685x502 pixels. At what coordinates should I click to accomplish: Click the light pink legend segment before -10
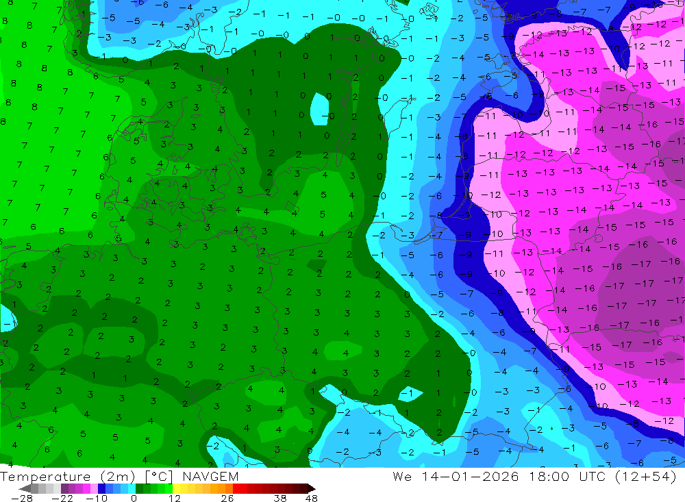94,488
